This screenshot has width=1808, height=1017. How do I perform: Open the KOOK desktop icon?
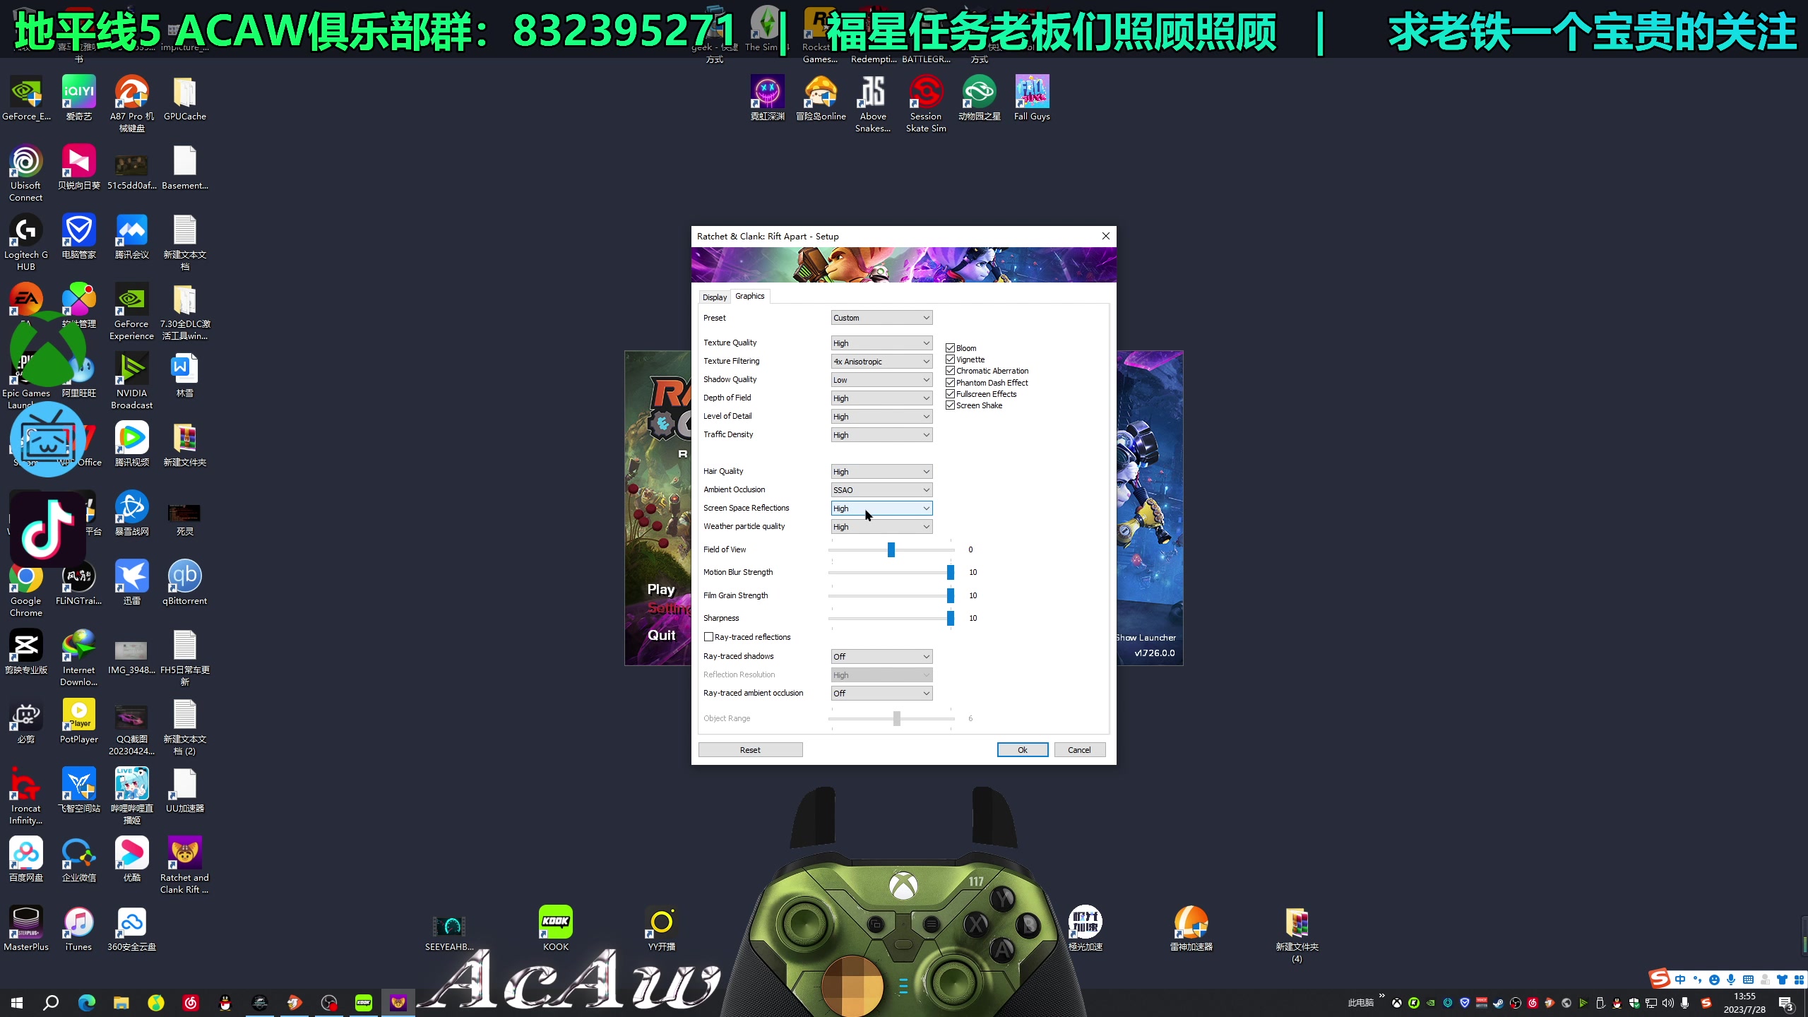[556, 929]
